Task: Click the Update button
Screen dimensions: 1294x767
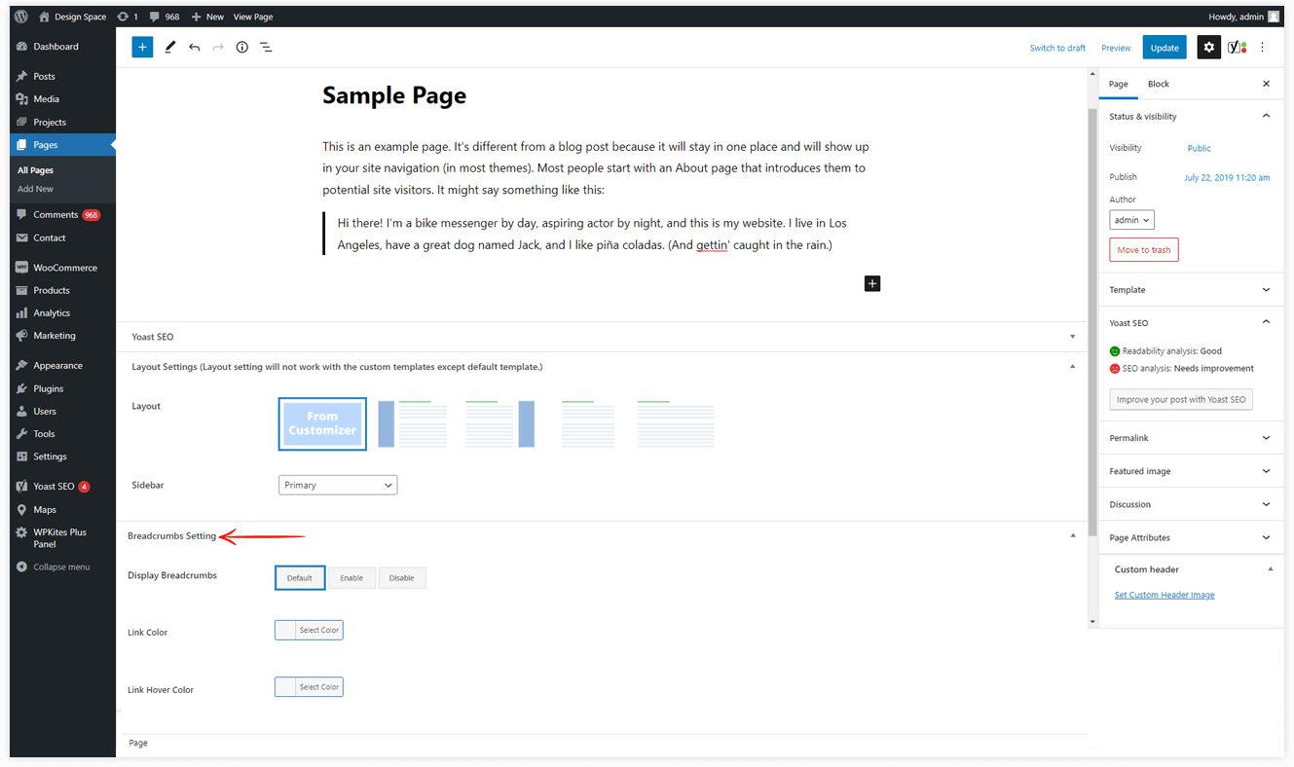Action: (1165, 48)
